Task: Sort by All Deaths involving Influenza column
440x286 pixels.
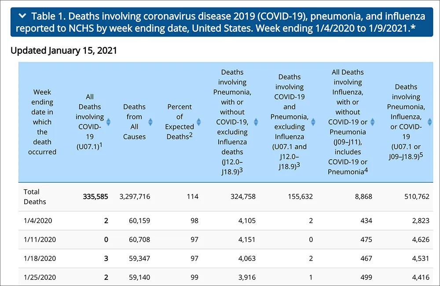Action: coord(372,122)
